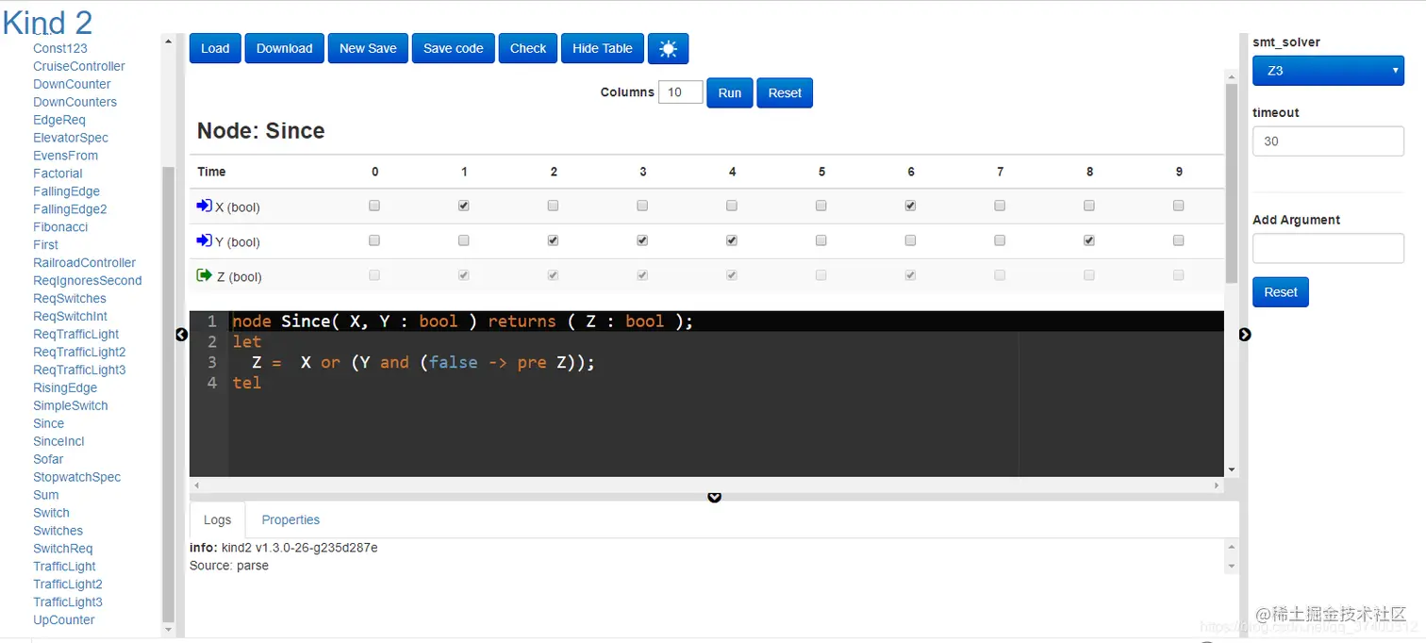This screenshot has height=643, width=1426.
Task: Open the TrafficLight2 example
Action: [x=68, y=585]
